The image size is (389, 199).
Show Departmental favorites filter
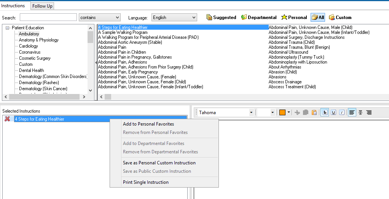pyautogui.click(x=258, y=18)
